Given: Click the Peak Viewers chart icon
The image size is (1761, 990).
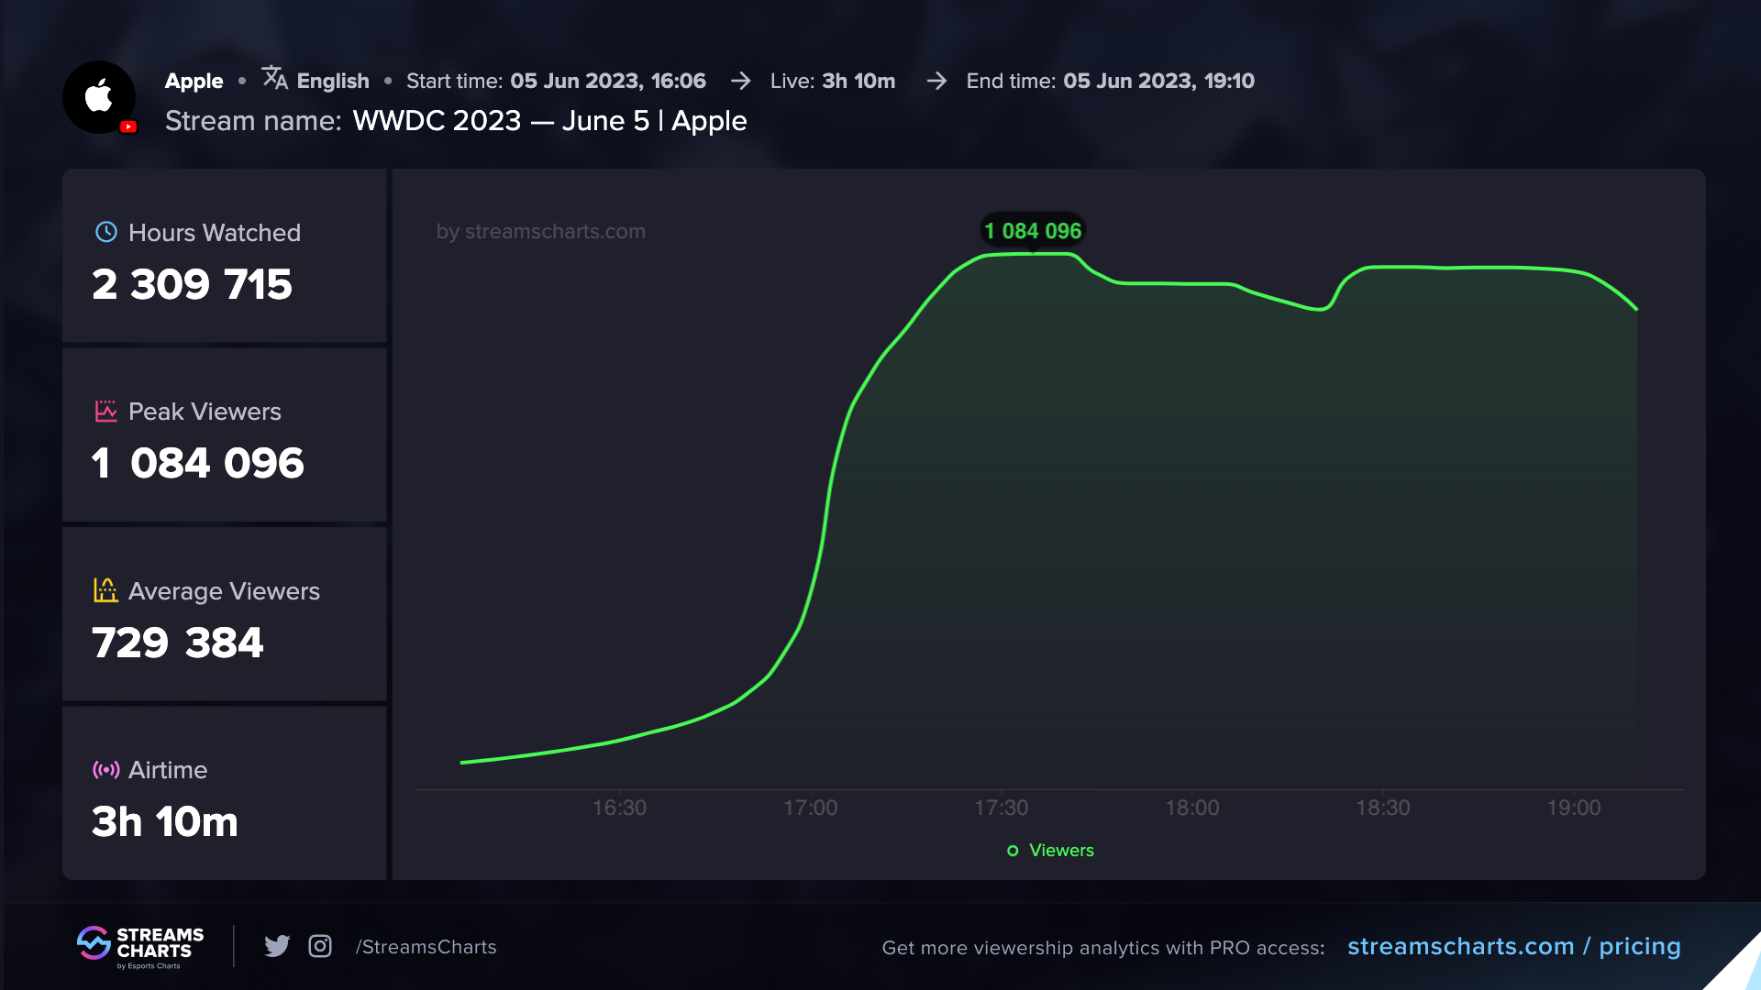Looking at the screenshot, I should (105, 412).
